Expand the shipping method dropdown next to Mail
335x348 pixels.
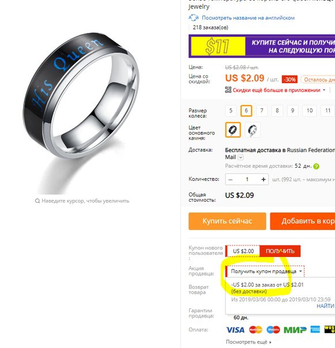tap(240, 157)
